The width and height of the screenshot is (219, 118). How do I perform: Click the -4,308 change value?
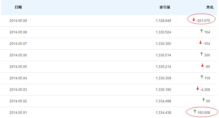pyautogui.click(x=205, y=90)
